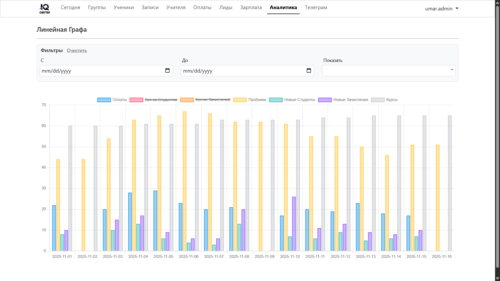Open the Зарплата section
This screenshot has width=500, height=281.
pos(251,8)
